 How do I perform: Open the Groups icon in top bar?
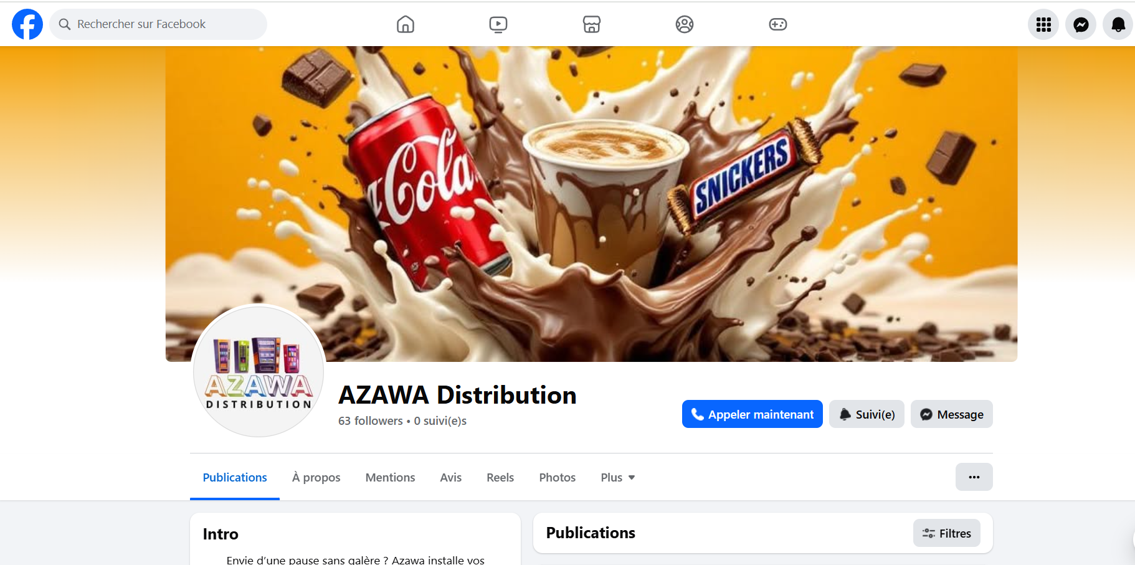(x=685, y=24)
